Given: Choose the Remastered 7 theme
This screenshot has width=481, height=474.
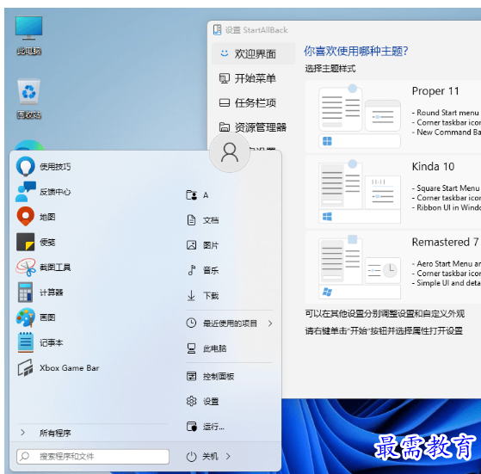Looking at the screenshot, I should [x=393, y=268].
